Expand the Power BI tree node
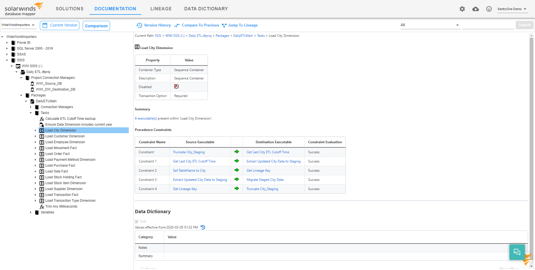 [x=7, y=43]
